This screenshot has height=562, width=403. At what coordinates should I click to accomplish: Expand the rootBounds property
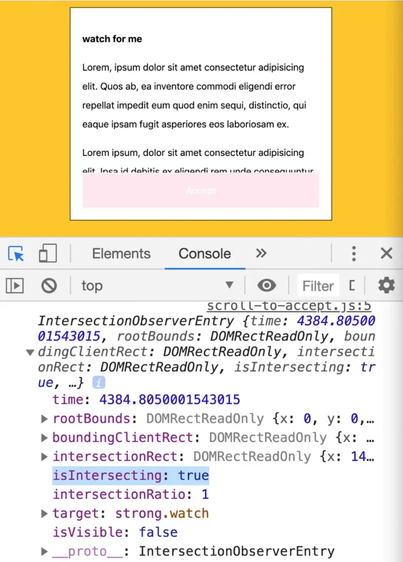[x=44, y=418]
